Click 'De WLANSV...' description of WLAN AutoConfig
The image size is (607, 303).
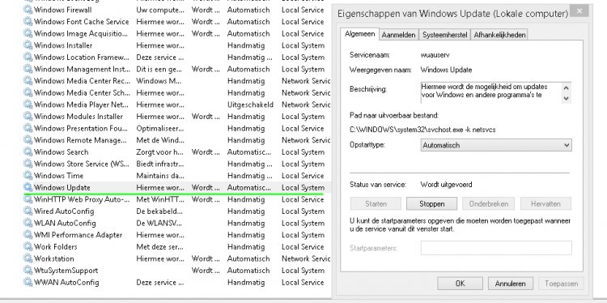[x=160, y=223]
